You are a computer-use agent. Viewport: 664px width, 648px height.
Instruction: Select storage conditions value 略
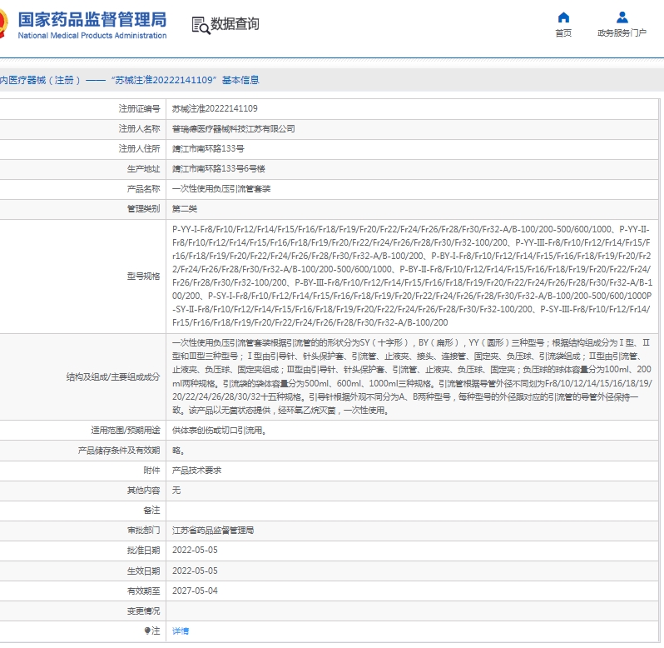coord(178,451)
